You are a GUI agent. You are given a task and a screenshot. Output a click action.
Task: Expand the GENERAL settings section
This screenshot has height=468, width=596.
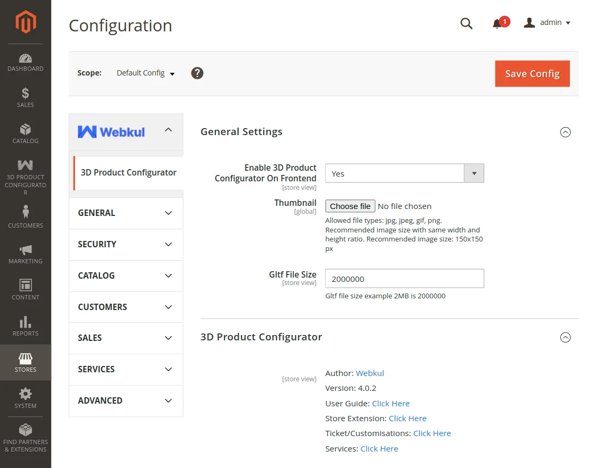(126, 213)
